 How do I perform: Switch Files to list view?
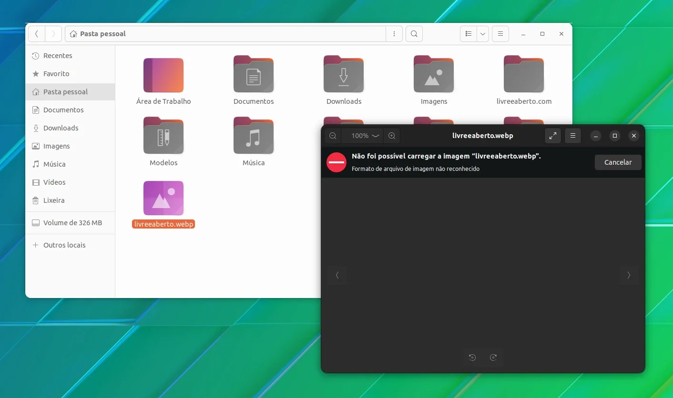(469, 34)
